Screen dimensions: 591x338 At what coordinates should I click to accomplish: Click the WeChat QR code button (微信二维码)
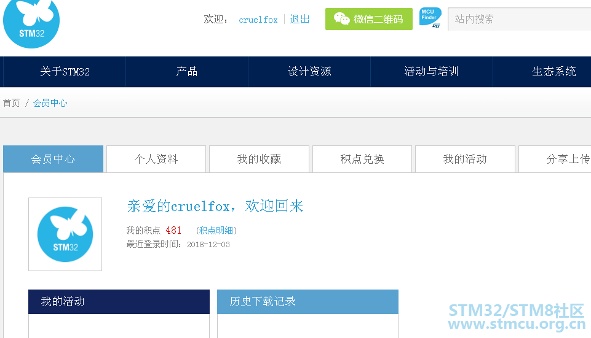tap(368, 19)
